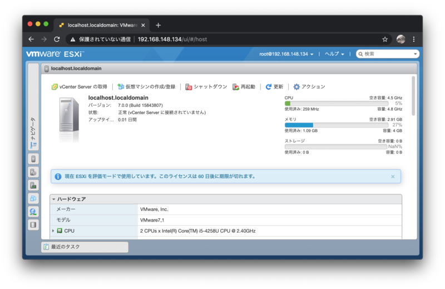Click the not-secure warning triangle icon
This screenshot has height=289, width=445.
(73, 40)
